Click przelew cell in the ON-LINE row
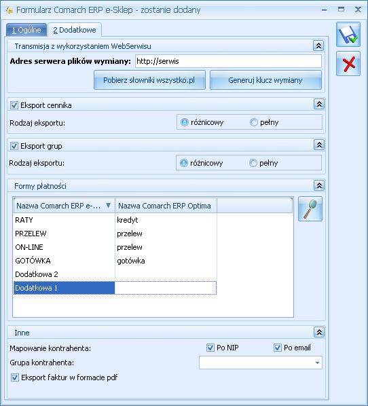The image size is (368, 406). (x=166, y=247)
